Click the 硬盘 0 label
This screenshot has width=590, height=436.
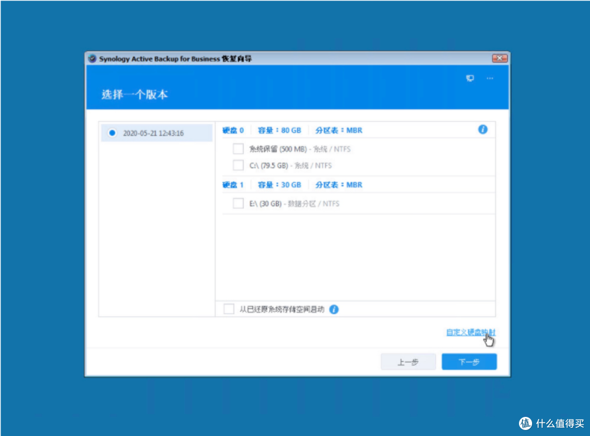[x=233, y=131]
